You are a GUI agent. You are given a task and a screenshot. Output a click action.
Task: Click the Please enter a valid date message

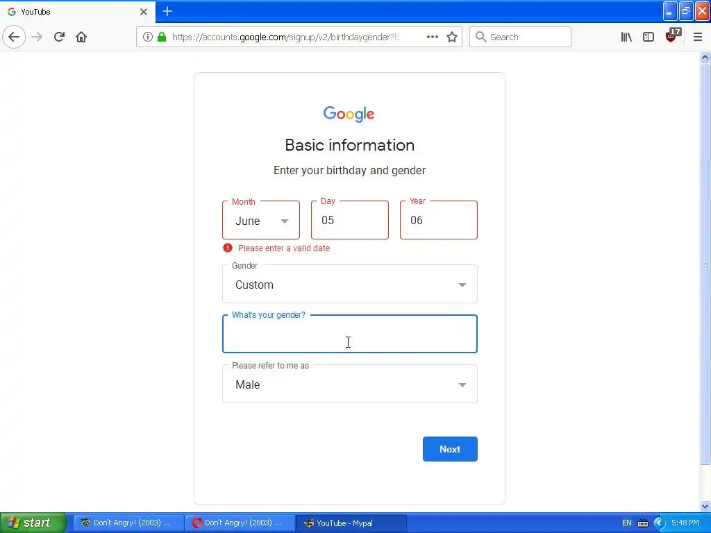pyautogui.click(x=284, y=248)
